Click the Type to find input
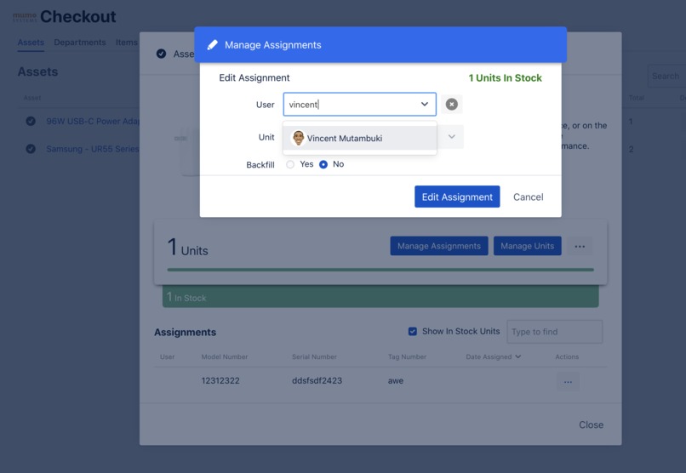686x473 pixels. click(x=554, y=332)
